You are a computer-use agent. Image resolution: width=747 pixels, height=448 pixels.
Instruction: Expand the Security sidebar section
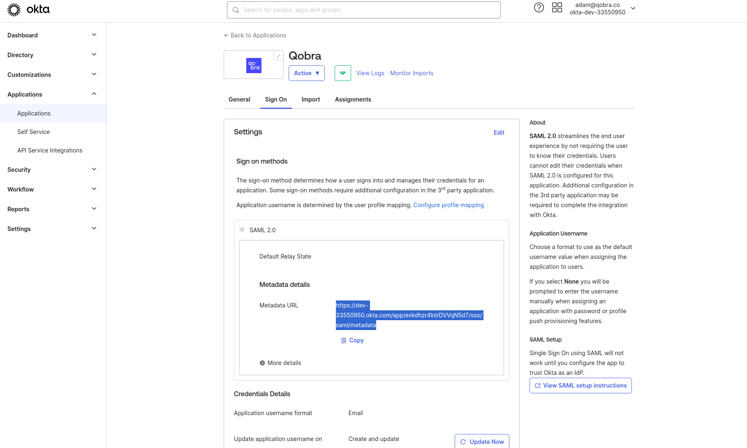click(x=53, y=170)
